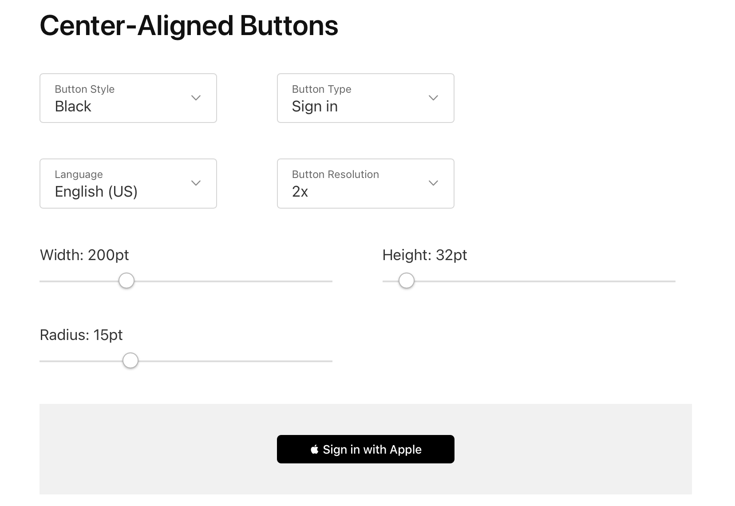The height and width of the screenshot is (506, 735).
Task: Click the Button Type chevron arrow
Action: (x=433, y=98)
